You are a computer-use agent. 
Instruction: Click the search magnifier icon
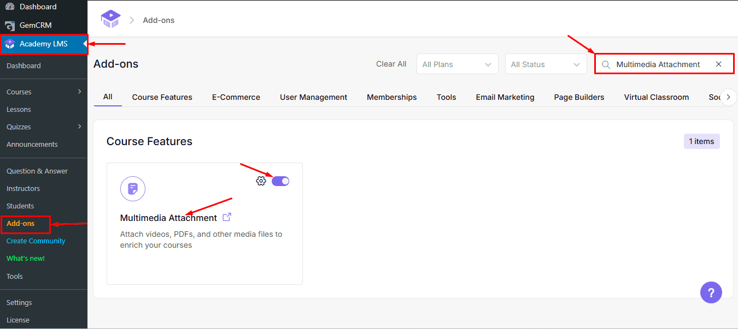click(606, 64)
